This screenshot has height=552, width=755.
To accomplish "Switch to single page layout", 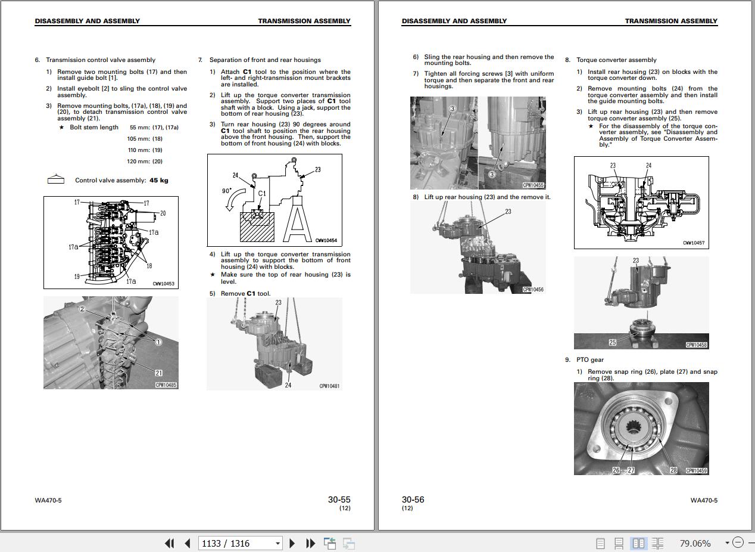I will coord(601,543).
